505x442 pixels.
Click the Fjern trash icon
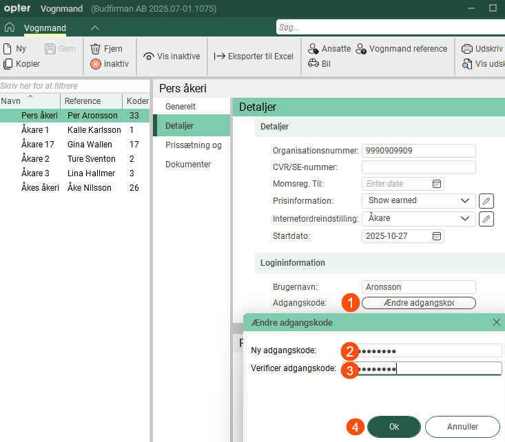pyautogui.click(x=96, y=49)
